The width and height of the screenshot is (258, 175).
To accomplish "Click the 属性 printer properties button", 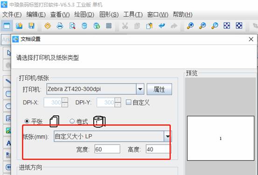I will click(159, 89).
